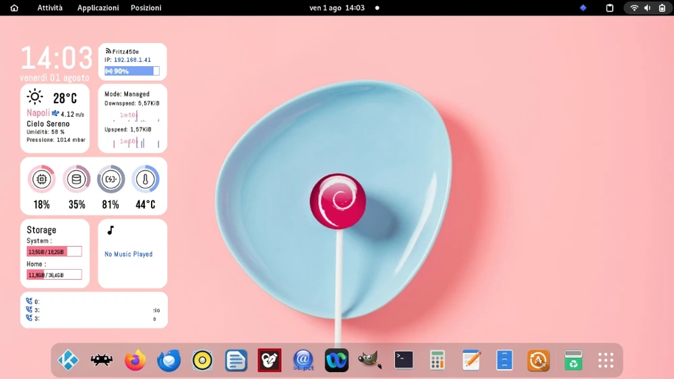Open the text editor with pencil icon
This screenshot has height=379, width=674.
click(x=471, y=360)
